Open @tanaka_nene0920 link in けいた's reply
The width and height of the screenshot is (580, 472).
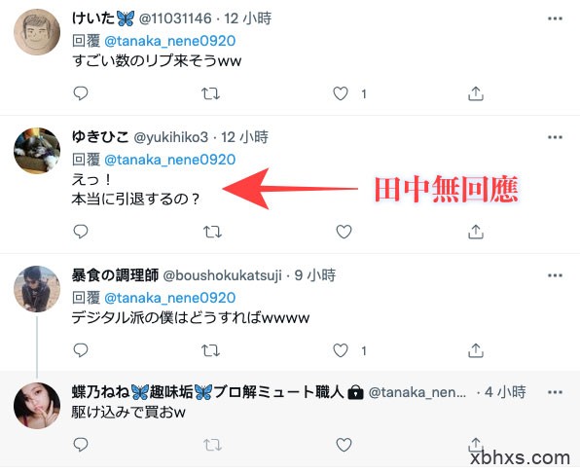(169, 41)
